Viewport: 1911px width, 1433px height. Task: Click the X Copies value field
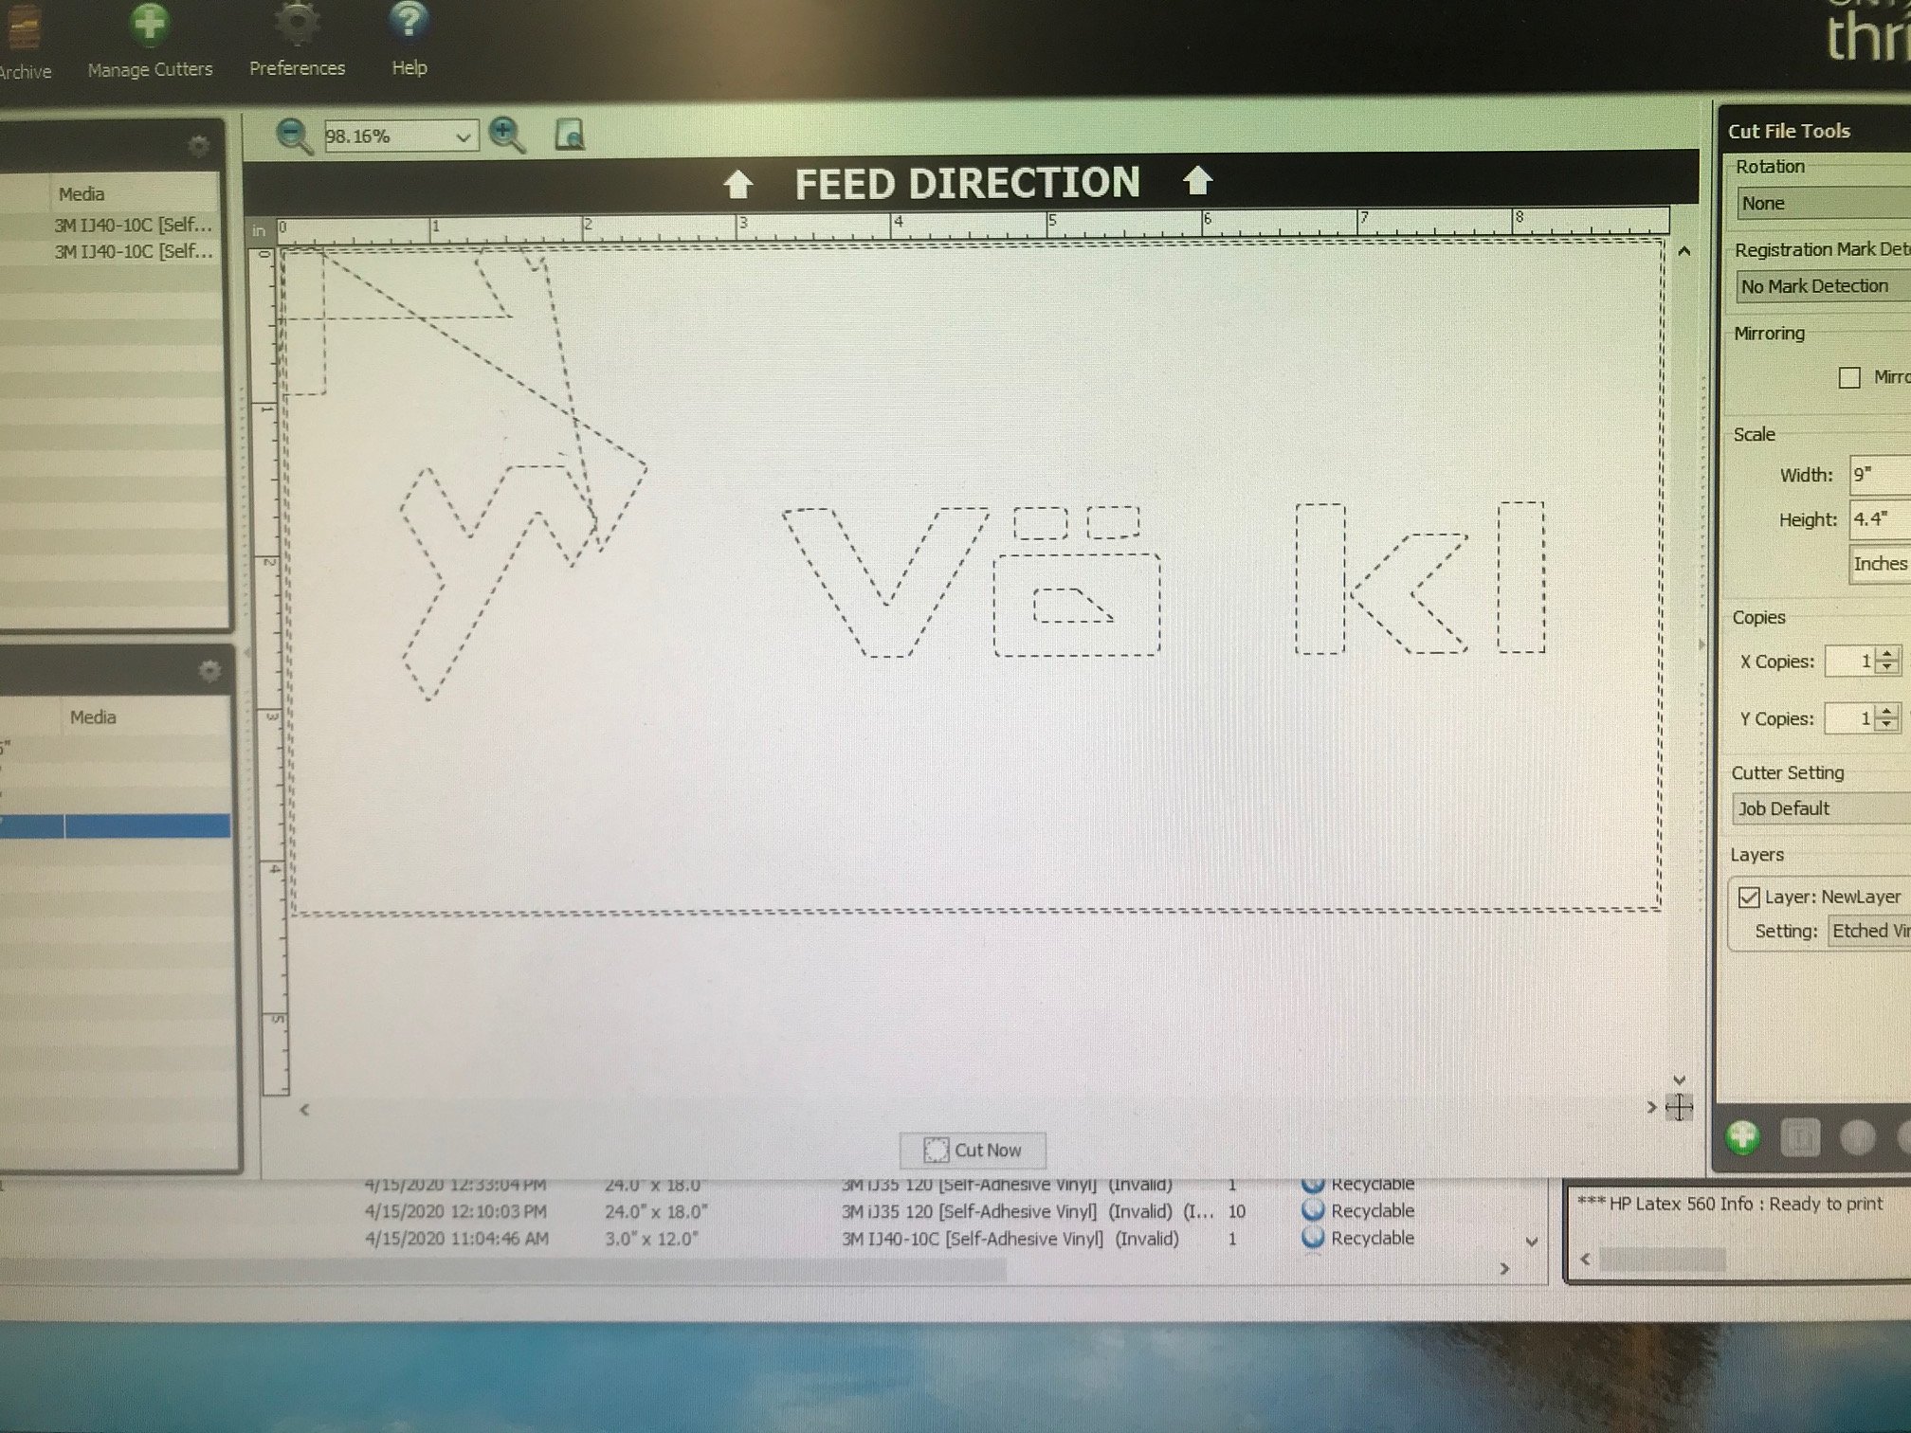click(1851, 661)
